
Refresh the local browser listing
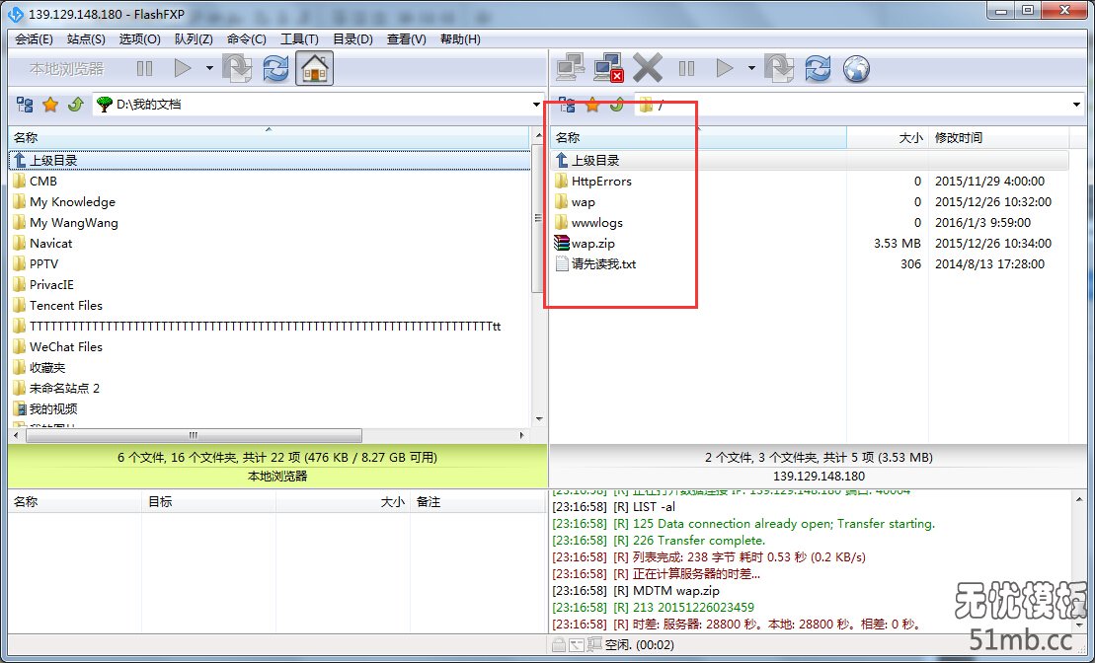tap(275, 68)
